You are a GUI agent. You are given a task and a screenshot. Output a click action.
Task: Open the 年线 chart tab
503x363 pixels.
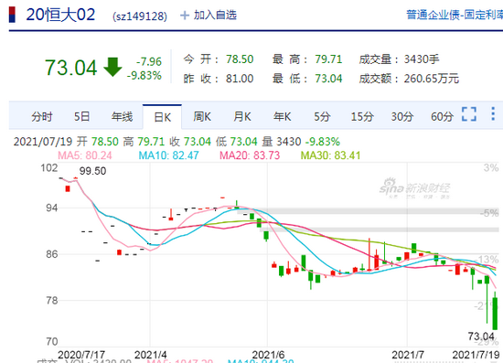tap(122, 116)
